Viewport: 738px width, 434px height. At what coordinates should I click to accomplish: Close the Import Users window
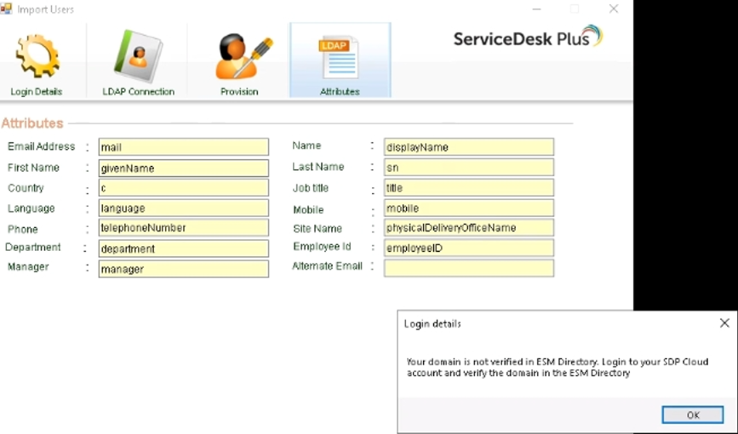(x=613, y=9)
